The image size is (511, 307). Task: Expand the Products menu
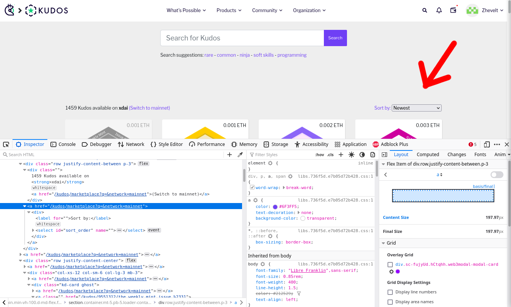pos(229,11)
